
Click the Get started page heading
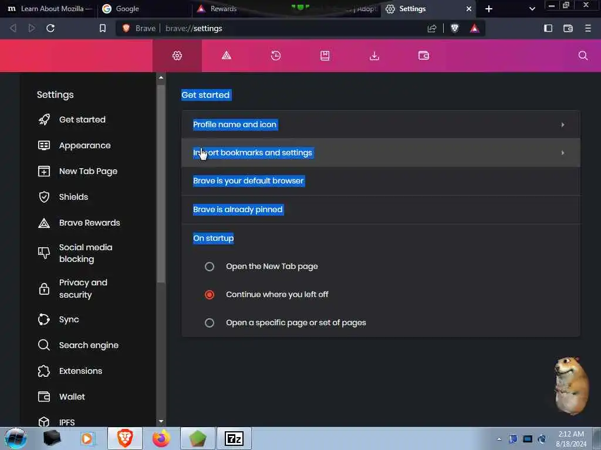tap(205, 95)
